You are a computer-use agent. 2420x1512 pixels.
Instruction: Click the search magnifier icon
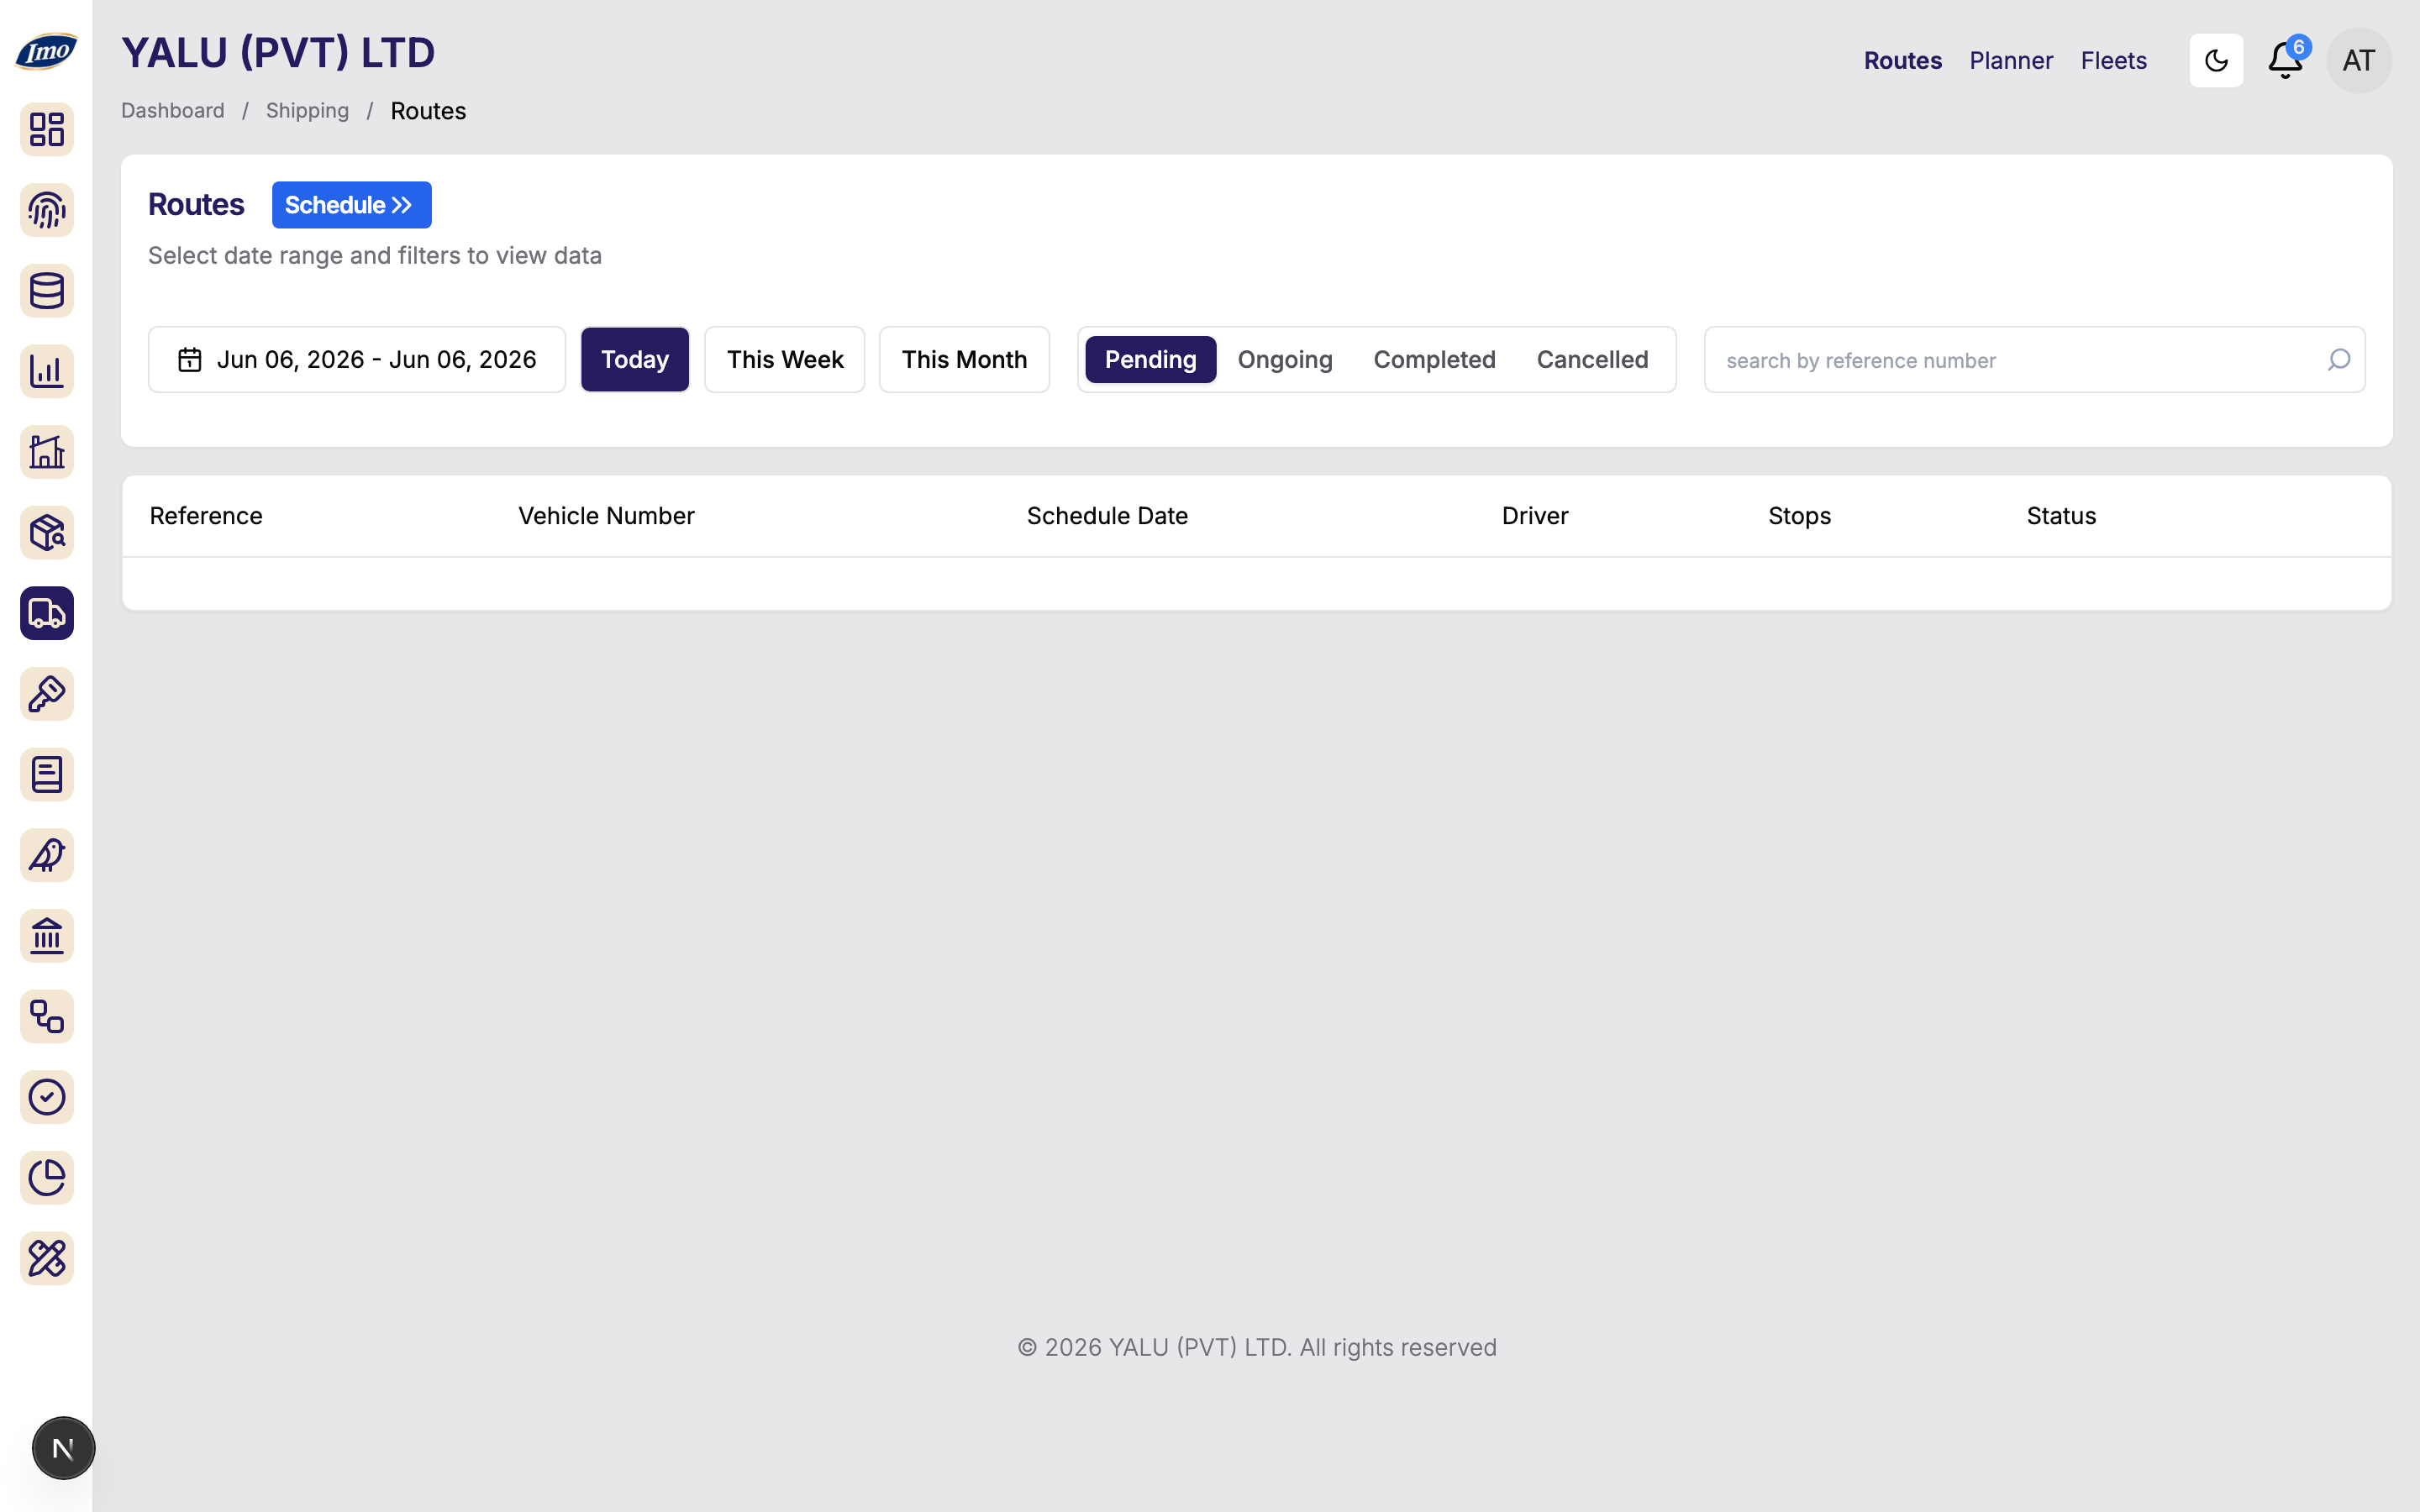pos(2339,360)
